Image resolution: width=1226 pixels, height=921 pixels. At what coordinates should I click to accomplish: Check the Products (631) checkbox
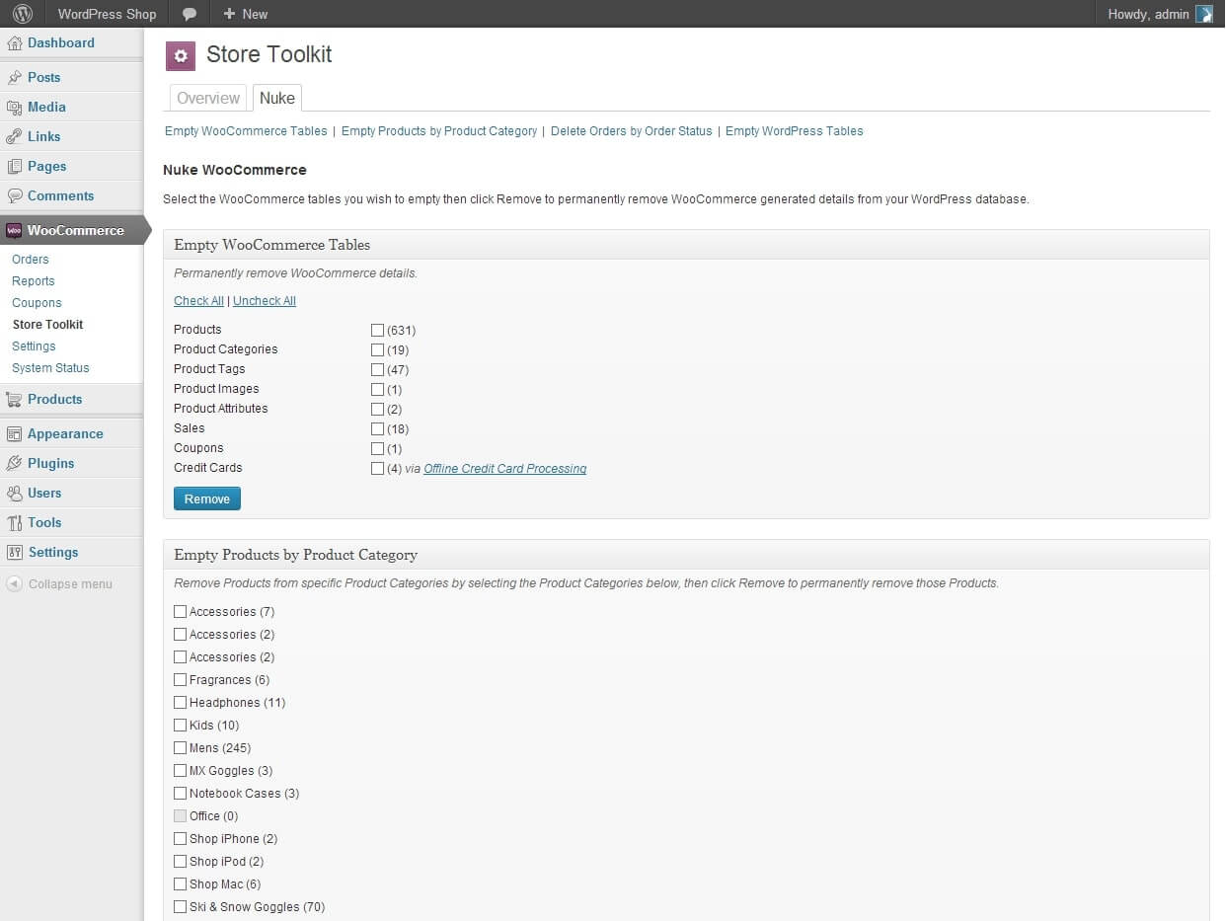point(377,330)
